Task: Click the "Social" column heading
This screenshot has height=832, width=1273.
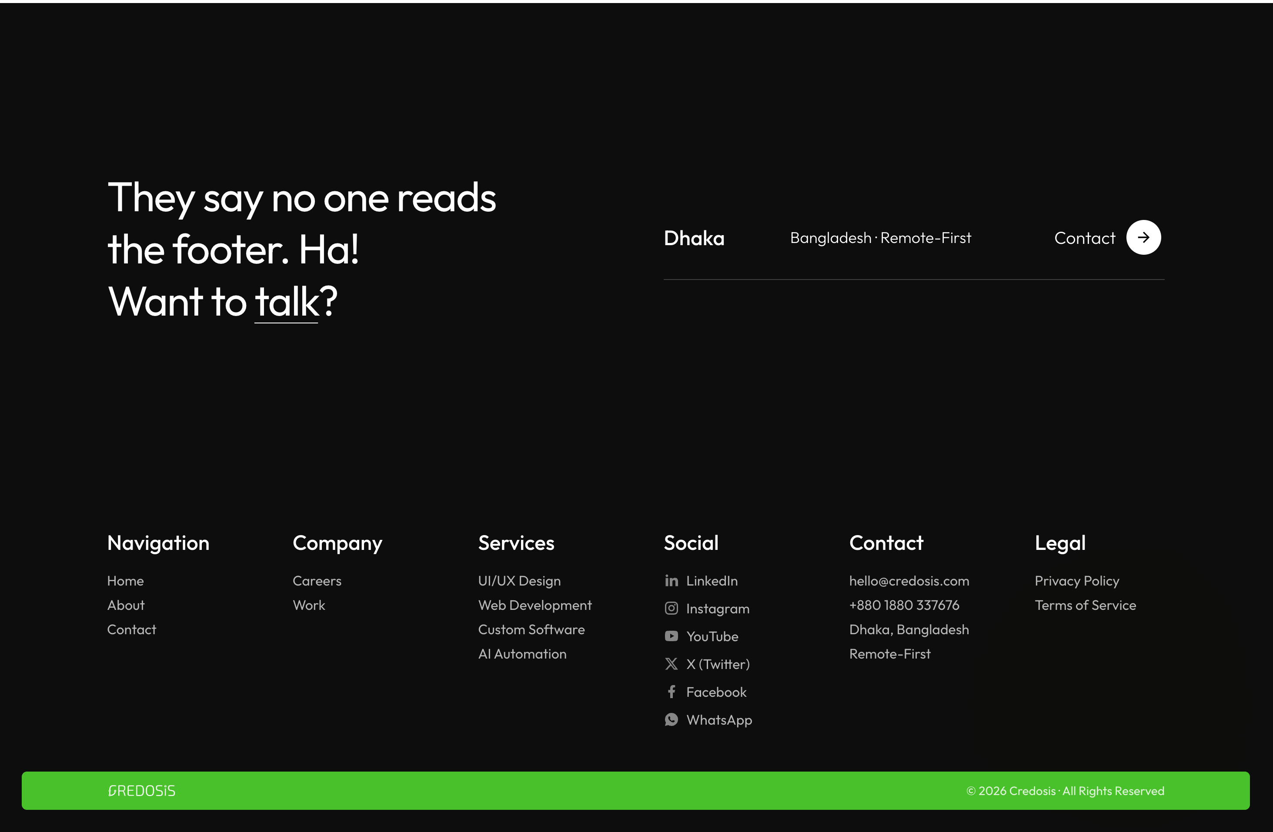Action: [x=691, y=543]
